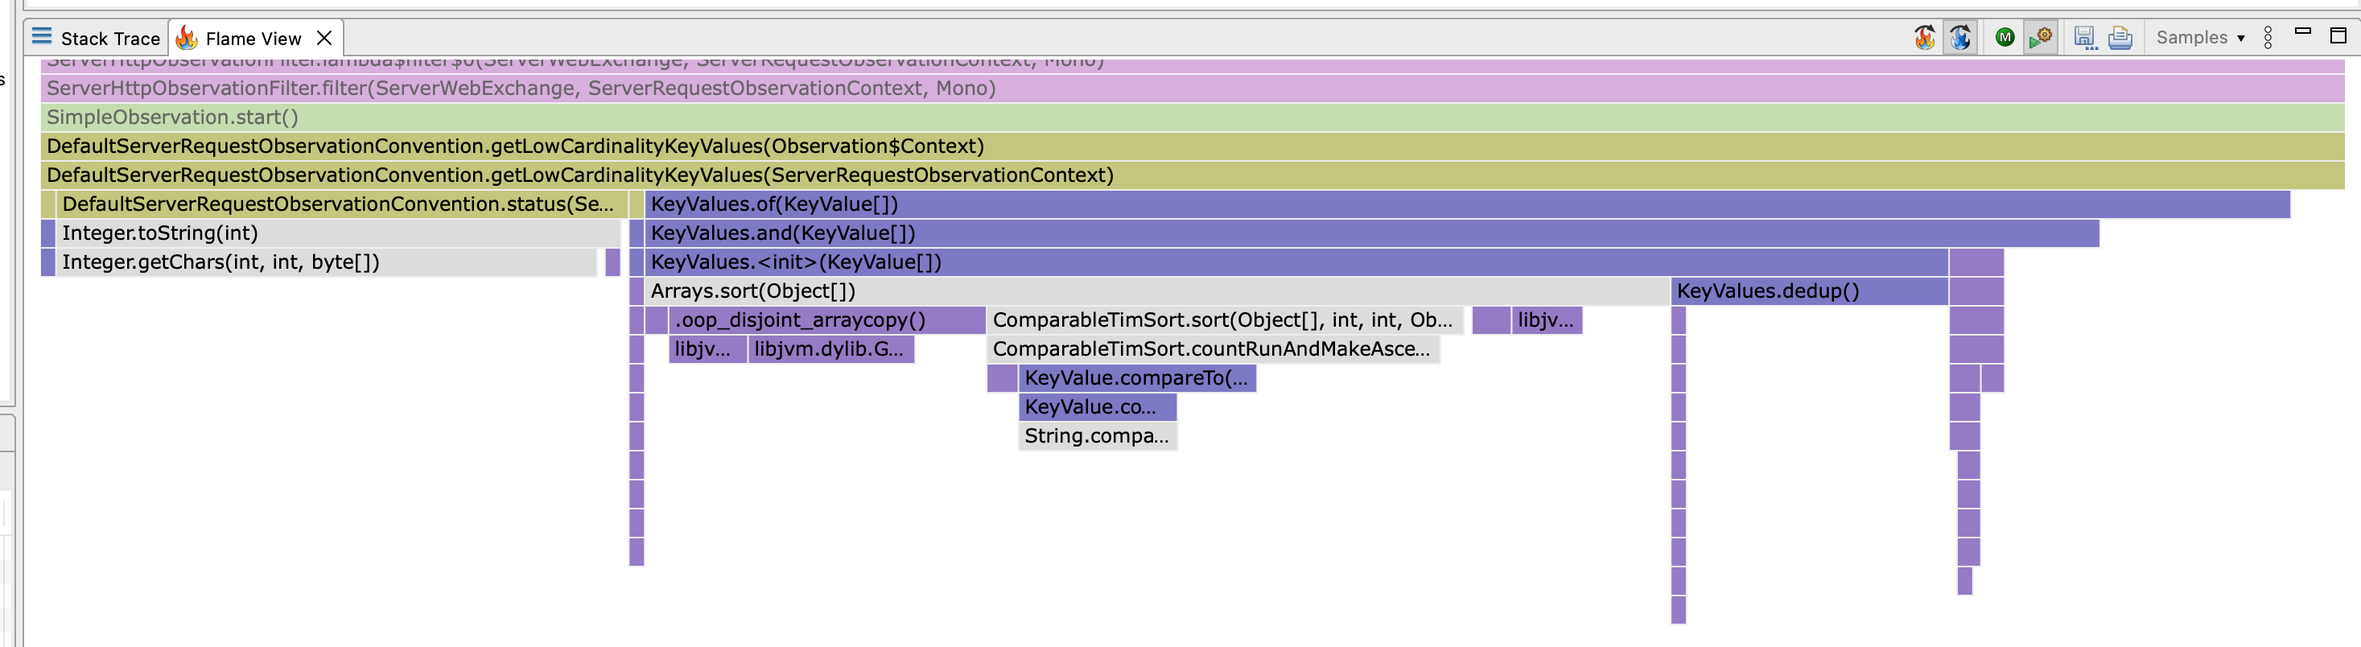This screenshot has width=2361, height=647.
Task: Select the SimpleObservation.start() frame
Action: tap(1193, 117)
